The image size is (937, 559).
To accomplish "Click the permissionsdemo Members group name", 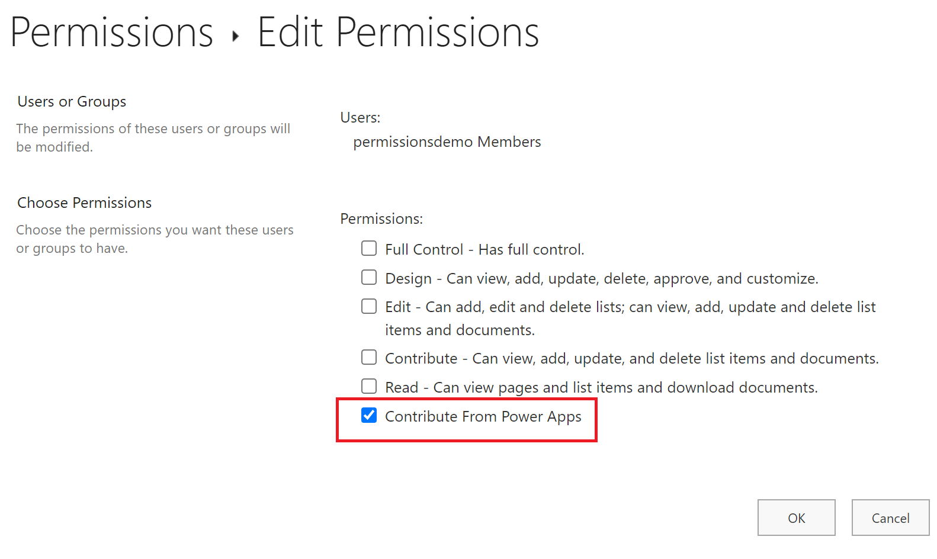I will click(447, 142).
